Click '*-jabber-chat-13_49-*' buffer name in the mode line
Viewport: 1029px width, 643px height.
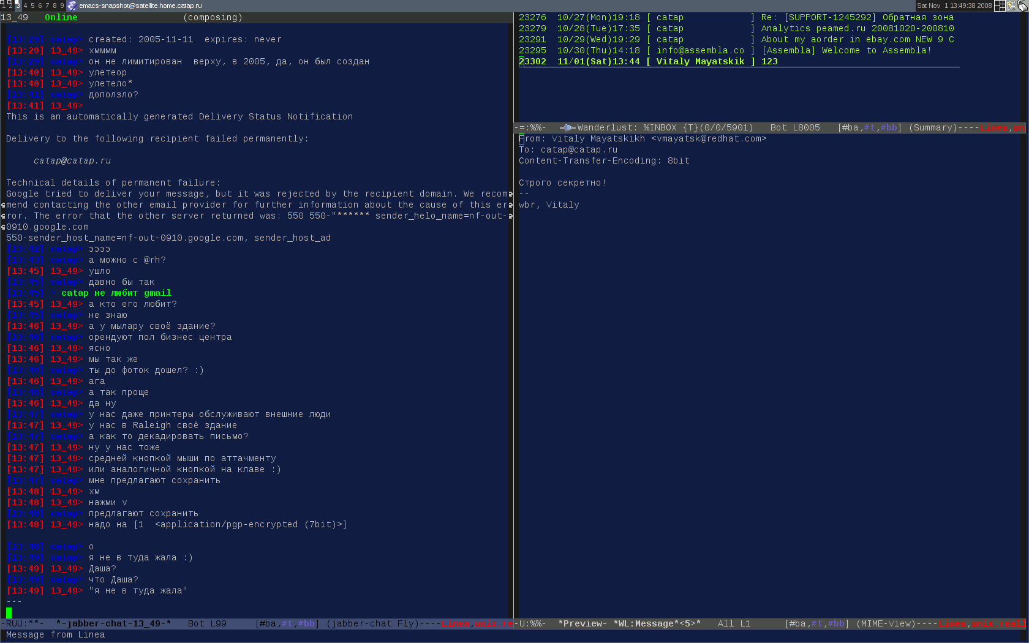coord(113,623)
